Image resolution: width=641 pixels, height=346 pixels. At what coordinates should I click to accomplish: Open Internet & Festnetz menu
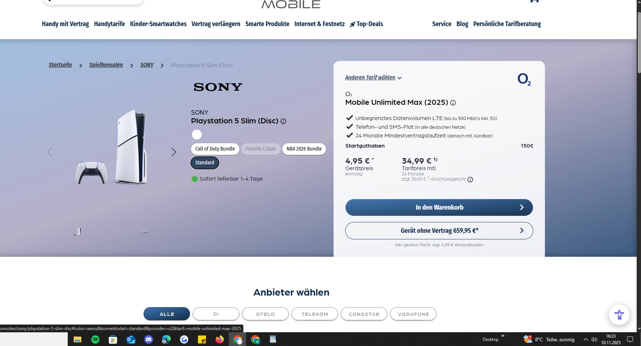[x=319, y=24]
